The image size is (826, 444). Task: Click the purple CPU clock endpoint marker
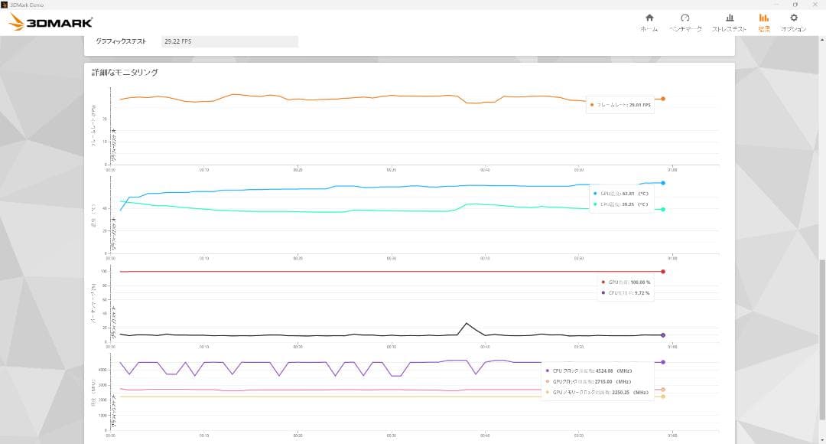pos(663,362)
